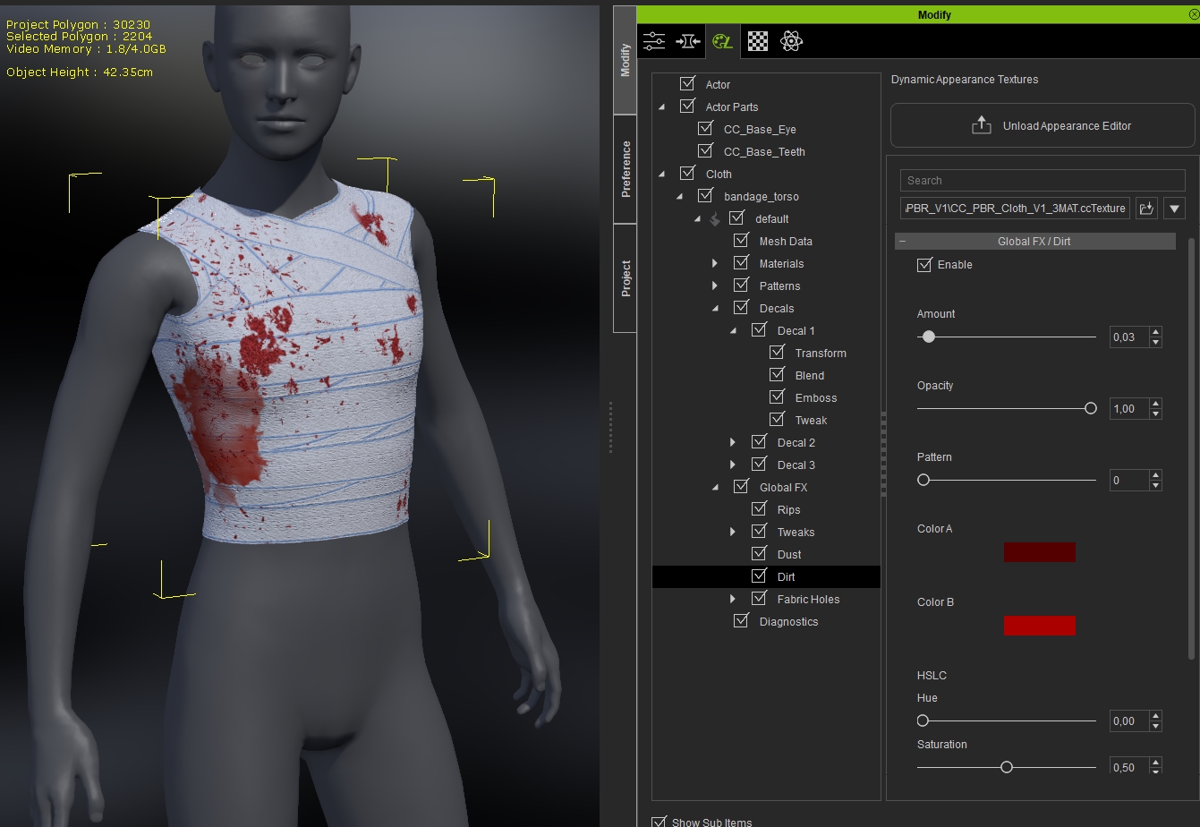The width and height of the screenshot is (1200, 827).
Task: Toggle the Cloth checkbox
Action: point(687,173)
